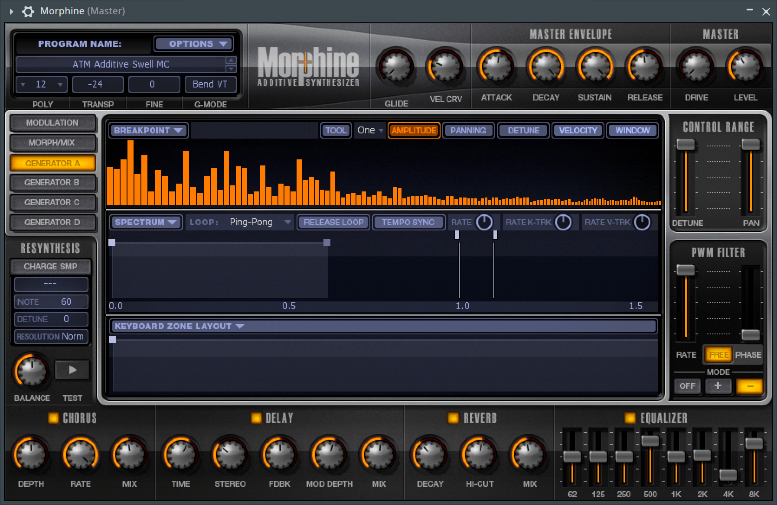Click the Reverb Hi-Cut knob
Viewport: 777px width, 505px height.
tap(479, 455)
